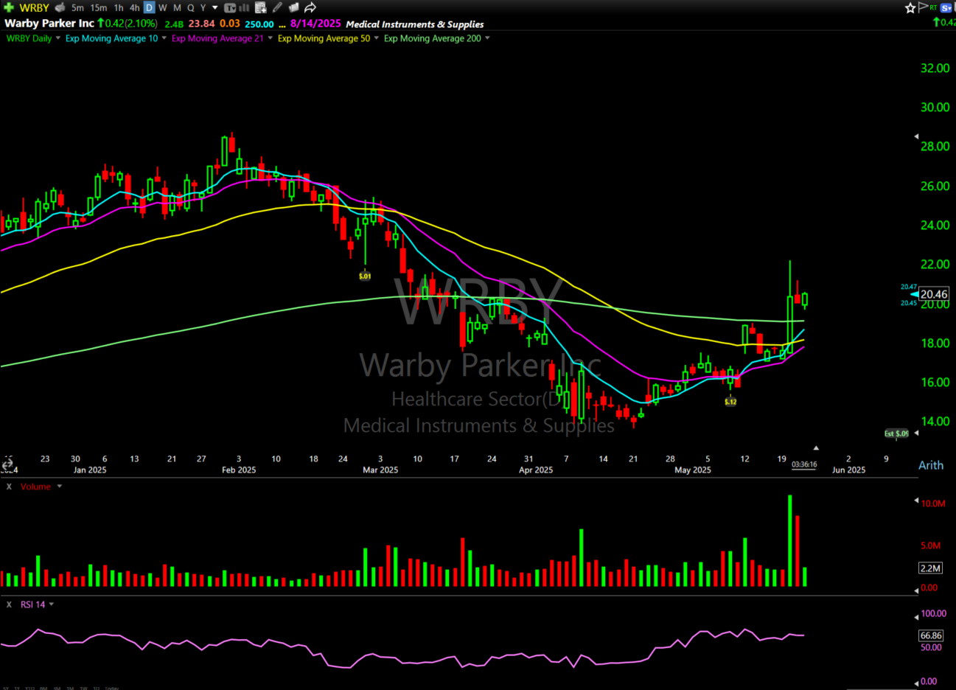The height and width of the screenshot is (690, 956).
Task: Click the WRBY ticker symbol field
Action: [34, 7]
